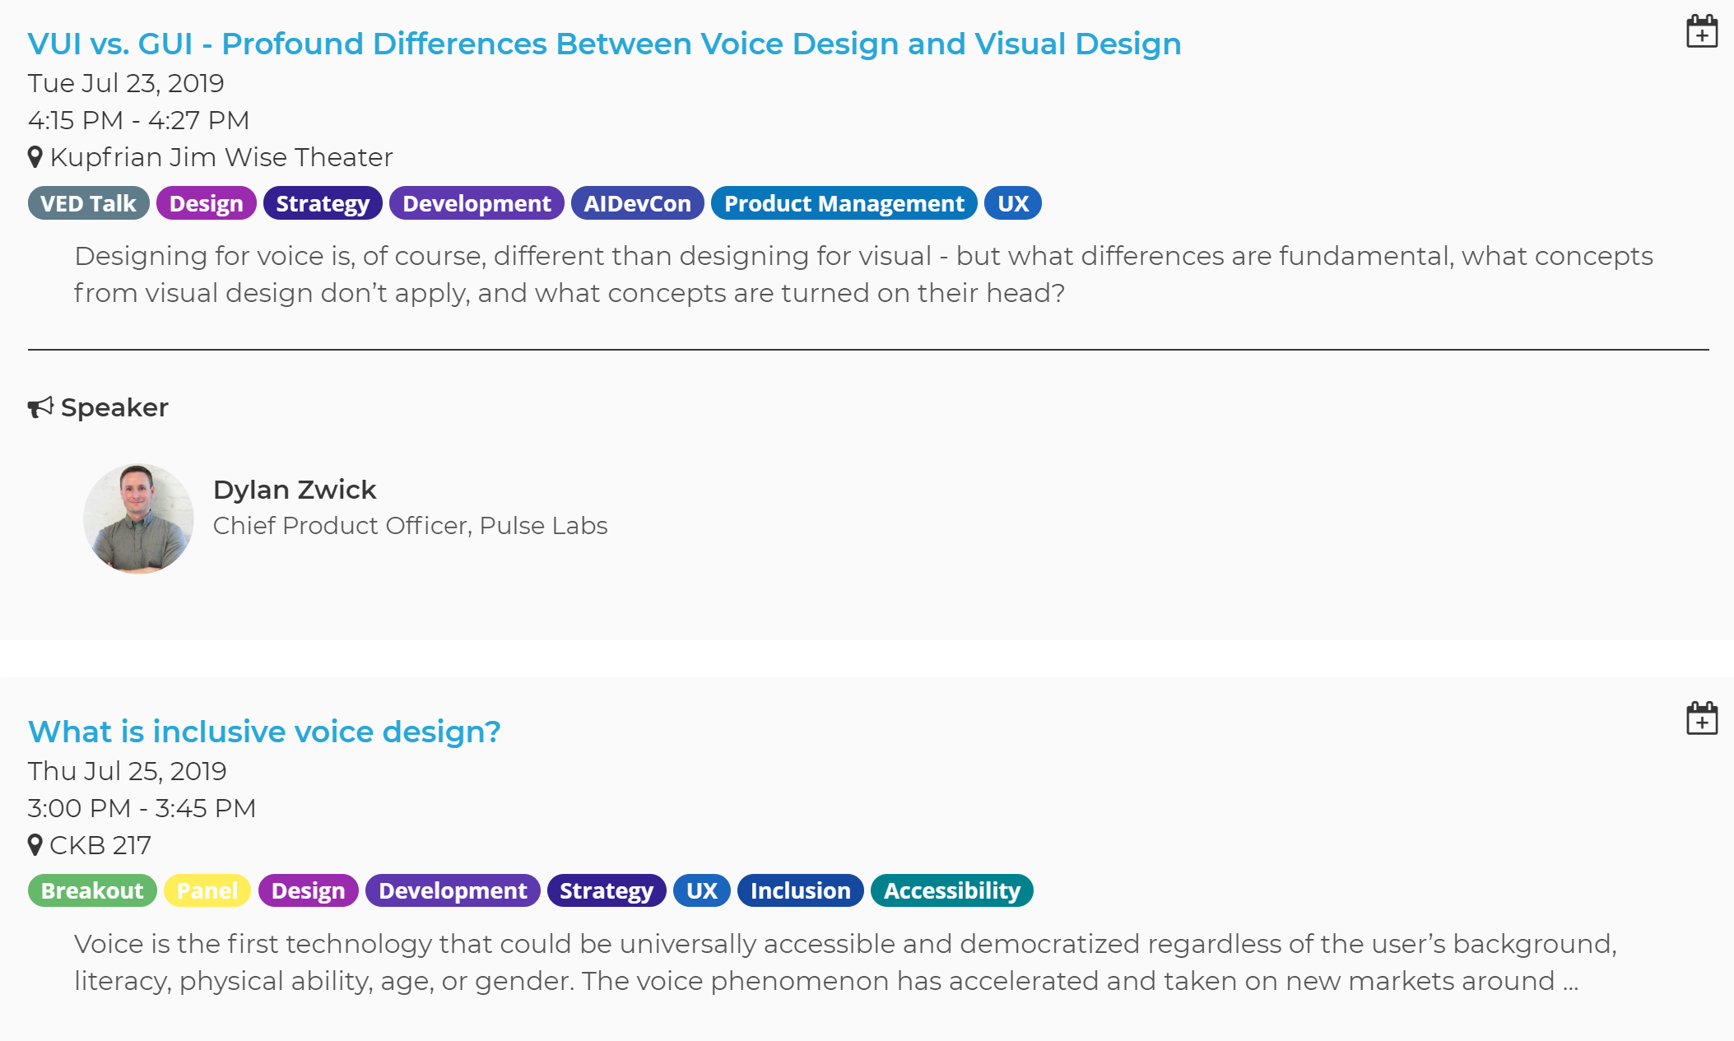This screenshot has width=1734, height=1041.
Task: Click the AIDevCon tag
Action: (x=637, y=203)
